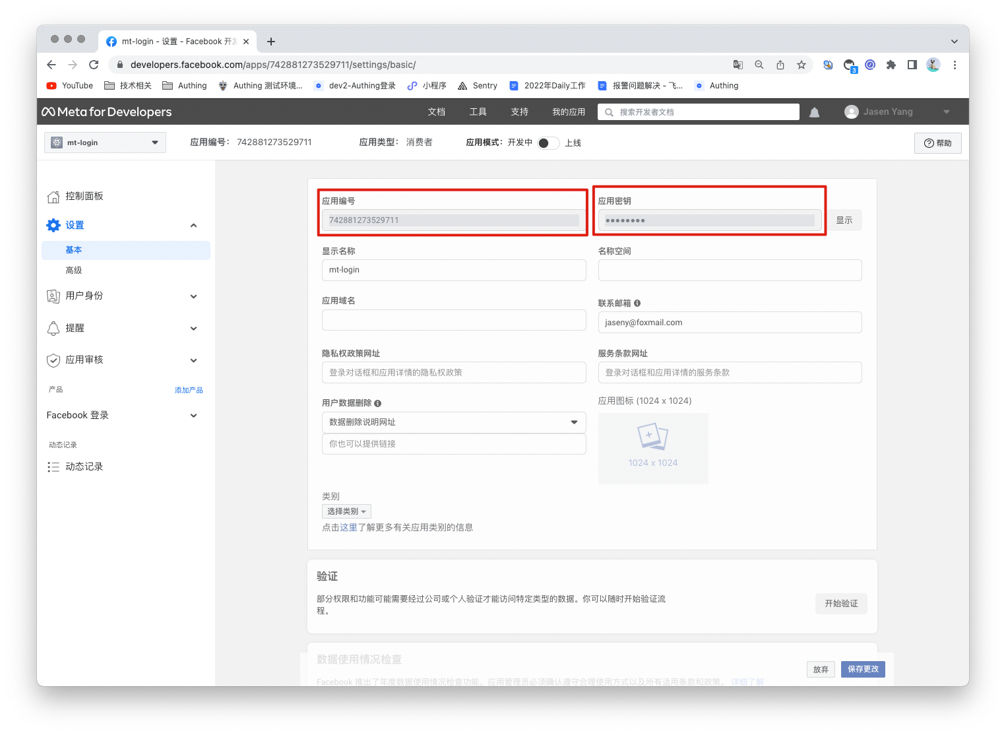Click the application icon upload placeholder

(x=652, y=449)
